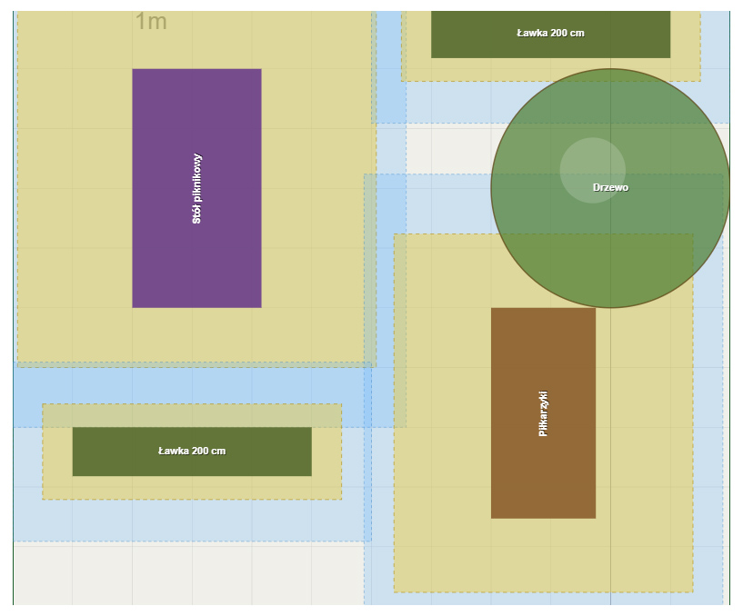Click the Piłkarzyki text label
The image size is (743, 616).
tap(543, 413)
